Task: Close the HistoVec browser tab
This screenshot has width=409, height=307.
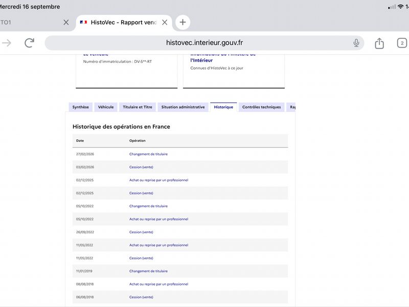Action: (165, 23)
